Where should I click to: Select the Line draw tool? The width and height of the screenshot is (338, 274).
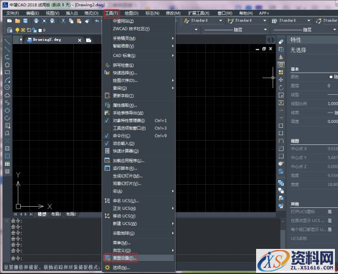click(7, 42)
